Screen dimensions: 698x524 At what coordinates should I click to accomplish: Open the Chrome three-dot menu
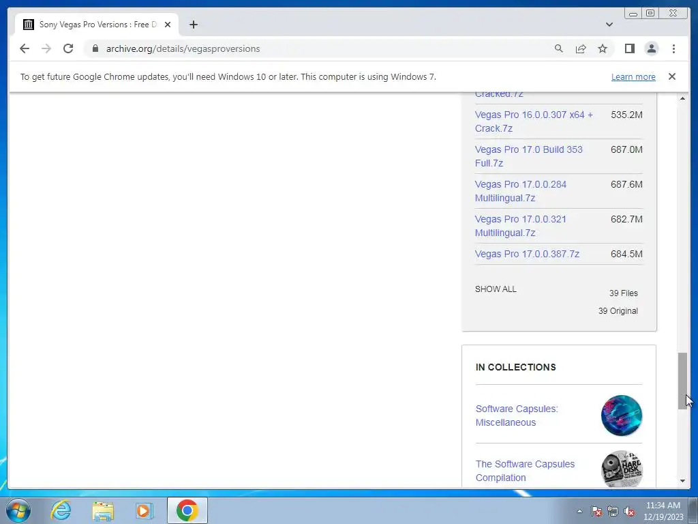coord(673,48)
